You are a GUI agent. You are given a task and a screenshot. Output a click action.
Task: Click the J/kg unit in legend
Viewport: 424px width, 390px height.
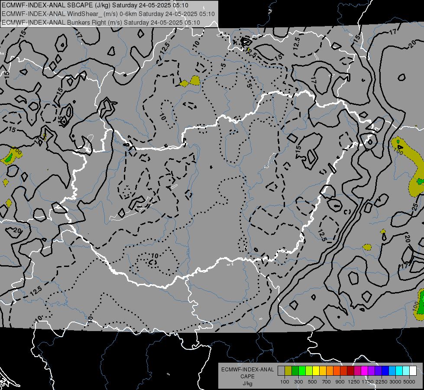point(247,383)
